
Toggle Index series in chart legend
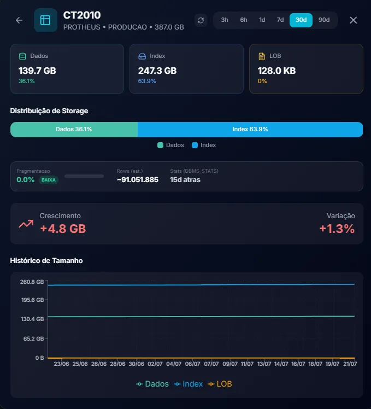click(189, 384)
